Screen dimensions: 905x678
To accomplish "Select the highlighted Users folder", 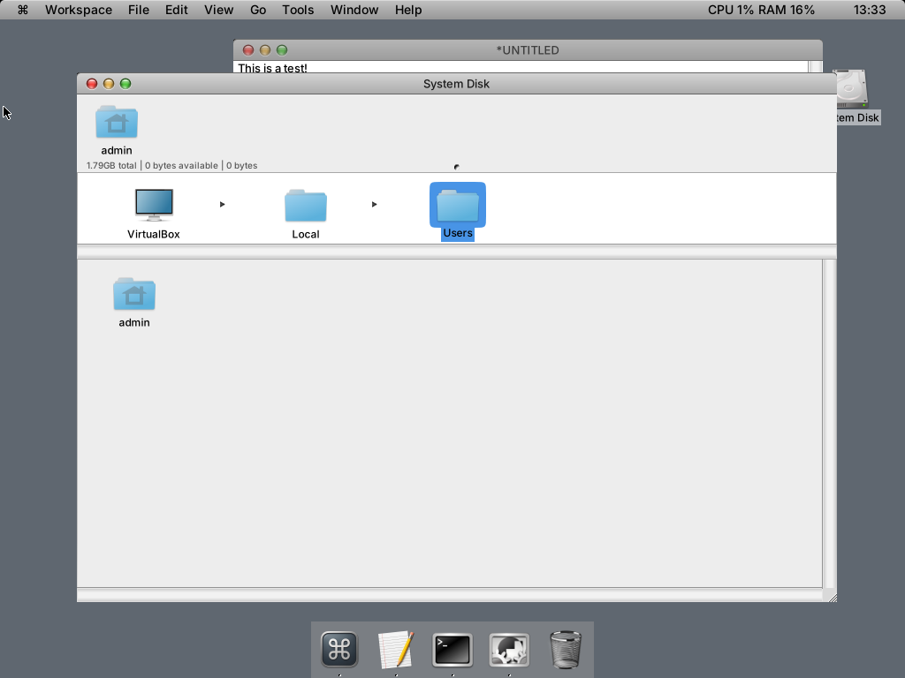I will coord(458,206).
